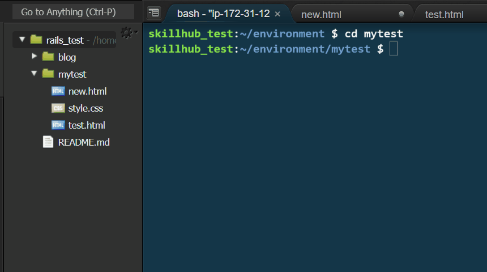
Task: Click the README.md document icon
Action: coord(48,142)
